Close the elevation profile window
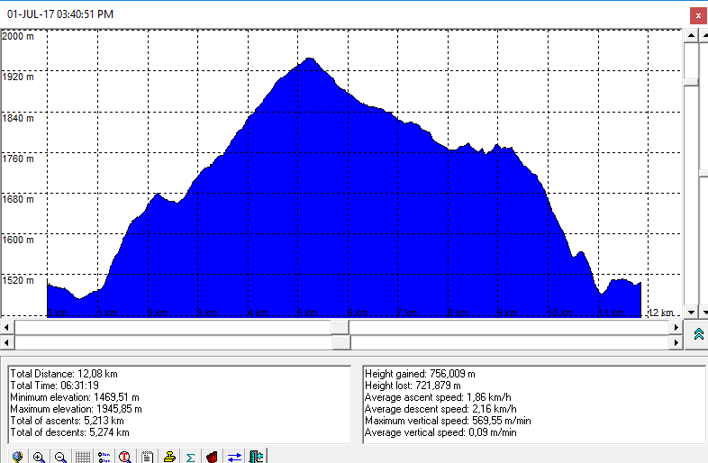Screen dimensions: 708x463 click(696, 15)
